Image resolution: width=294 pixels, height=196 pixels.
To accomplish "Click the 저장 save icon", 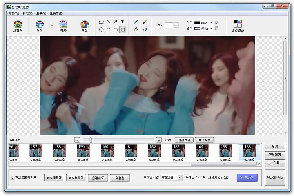I will (40, 26).
